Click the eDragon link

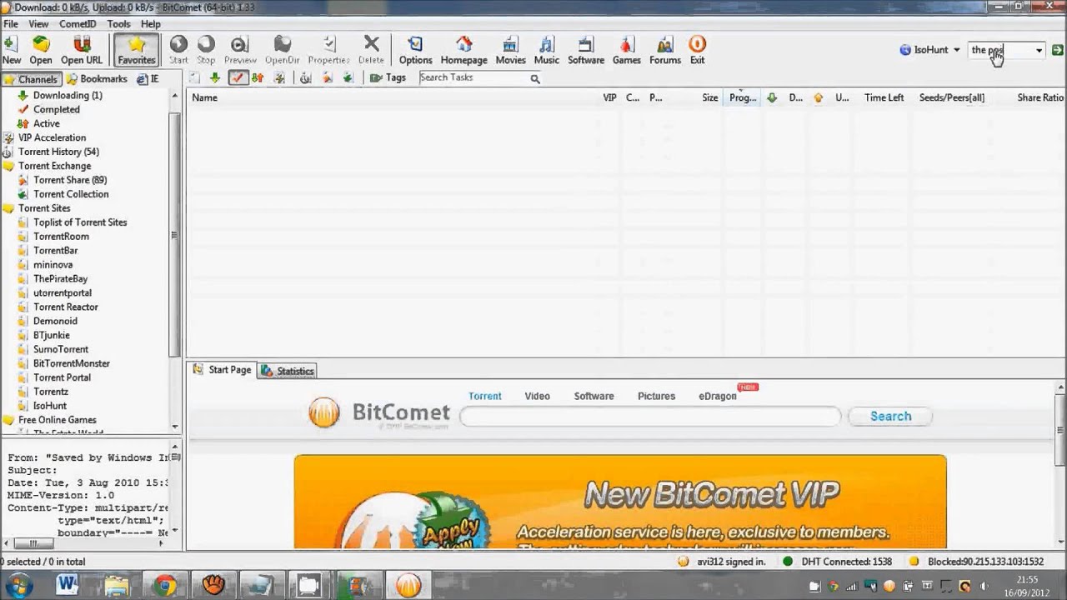[x=718, y=396]
